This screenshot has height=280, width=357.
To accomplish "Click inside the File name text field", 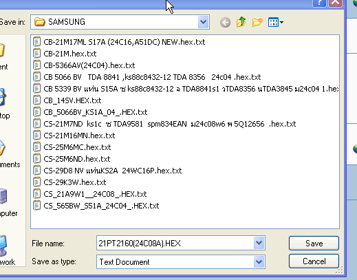I will [x=175, y=243].
